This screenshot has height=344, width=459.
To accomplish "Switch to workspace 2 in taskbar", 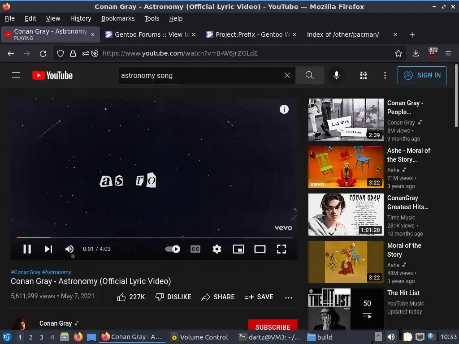I will (31, 337).
